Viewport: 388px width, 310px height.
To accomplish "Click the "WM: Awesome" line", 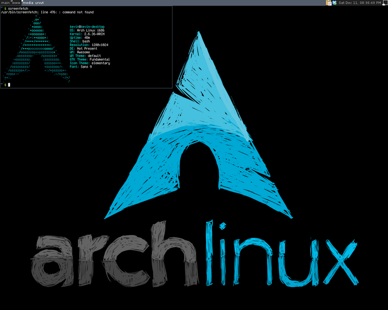I will (x=80, y=52).
